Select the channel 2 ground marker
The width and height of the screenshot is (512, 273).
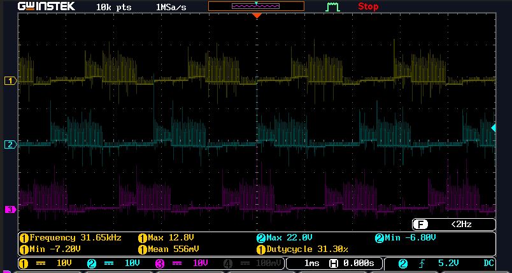10,145
